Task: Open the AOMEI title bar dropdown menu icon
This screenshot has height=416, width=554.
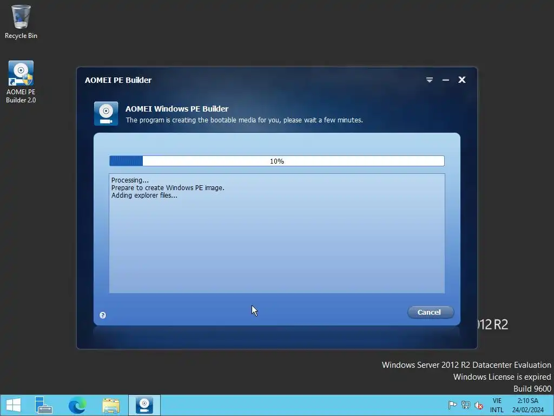Action: click(429, 80)
